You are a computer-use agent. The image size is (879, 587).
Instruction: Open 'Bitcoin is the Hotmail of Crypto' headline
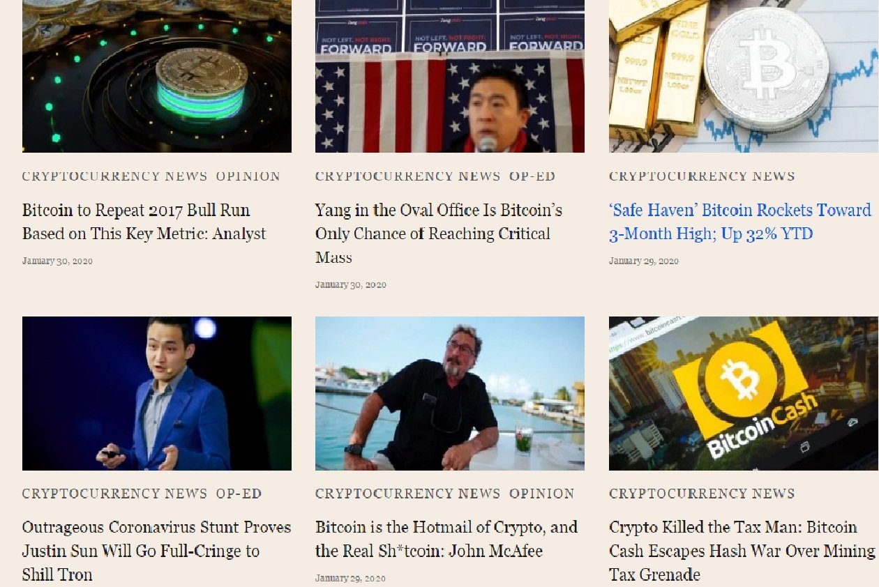[446, 539]
